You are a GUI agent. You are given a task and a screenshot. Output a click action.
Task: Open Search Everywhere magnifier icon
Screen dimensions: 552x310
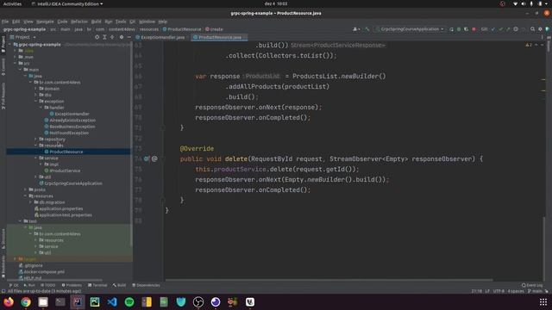[x=533, y=29]
